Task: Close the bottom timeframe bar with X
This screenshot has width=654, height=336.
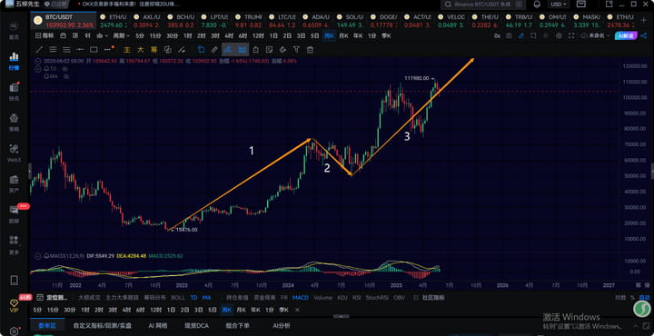Action: [x=297, y=311]
